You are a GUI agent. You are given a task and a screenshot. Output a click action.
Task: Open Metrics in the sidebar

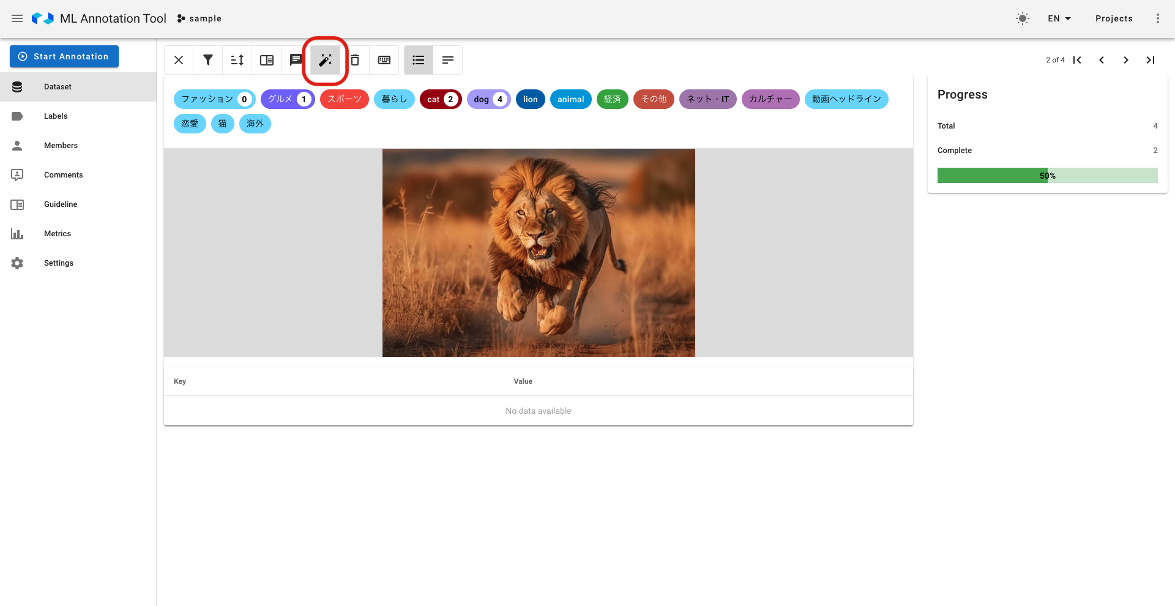pyautogui.click(x=78, y=234)
